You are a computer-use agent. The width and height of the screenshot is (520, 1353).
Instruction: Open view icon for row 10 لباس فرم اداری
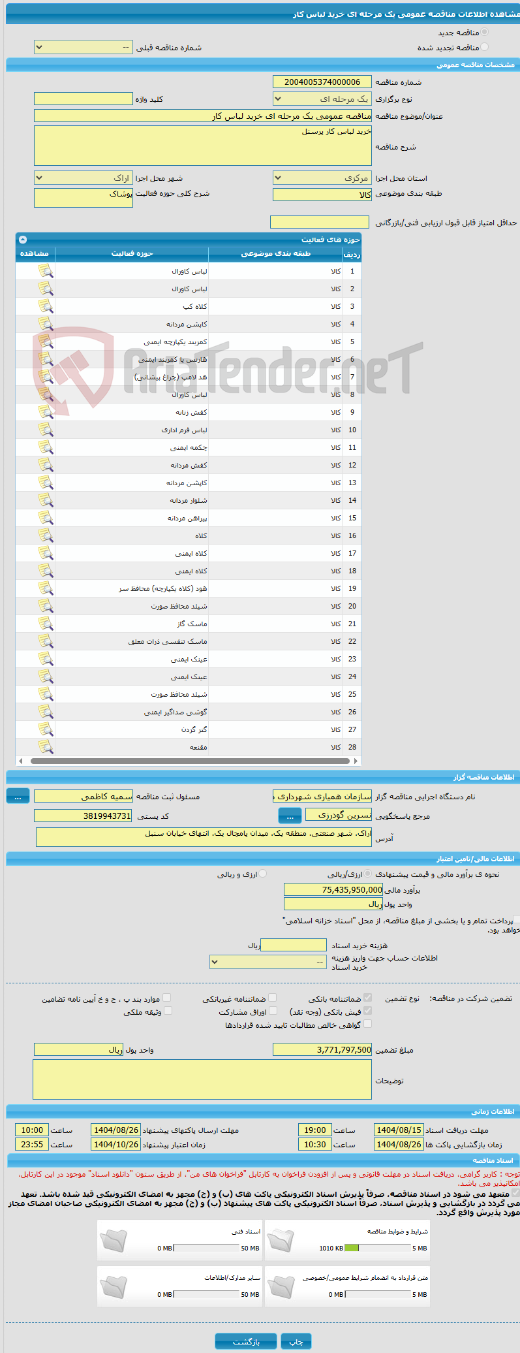pos(46,430)
